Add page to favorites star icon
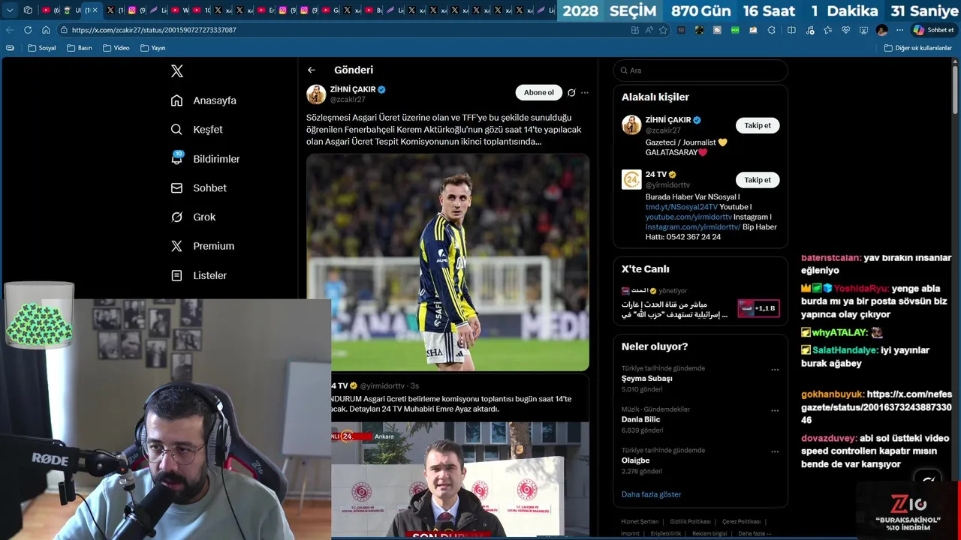 (x=663, y=30)
